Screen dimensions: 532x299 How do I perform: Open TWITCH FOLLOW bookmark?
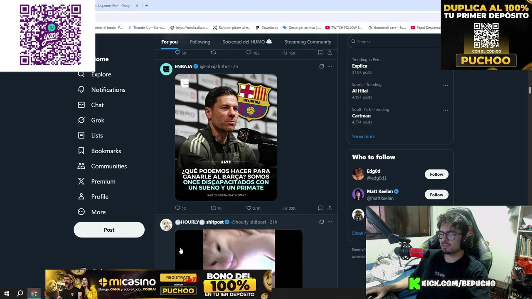click(x=344, y=27)
